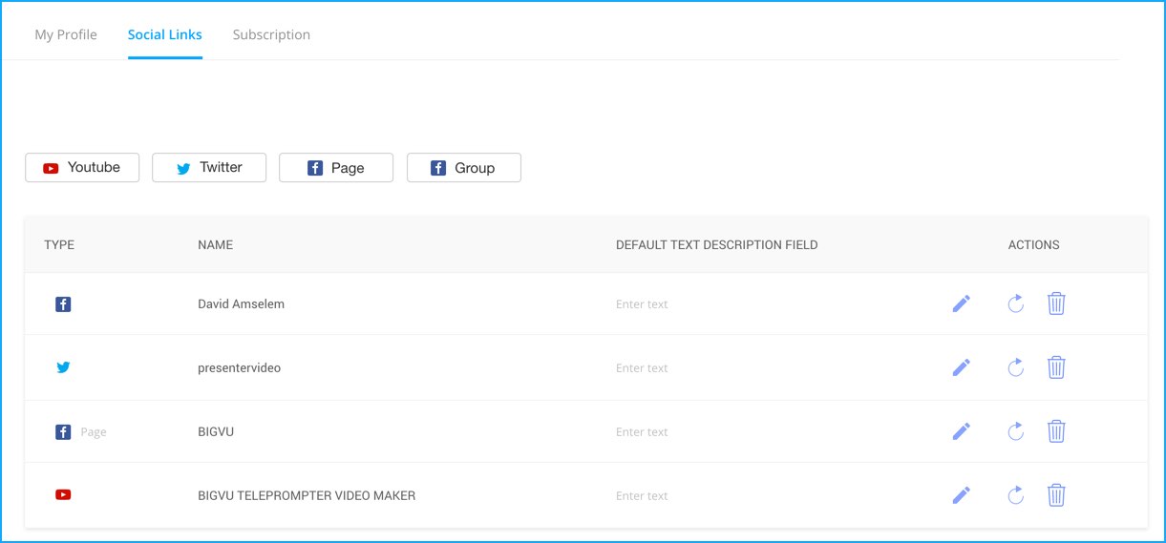Refresh the BIGVU page connection
1166x543 pixels.
pyautogui.click(x=1016, y=431)
